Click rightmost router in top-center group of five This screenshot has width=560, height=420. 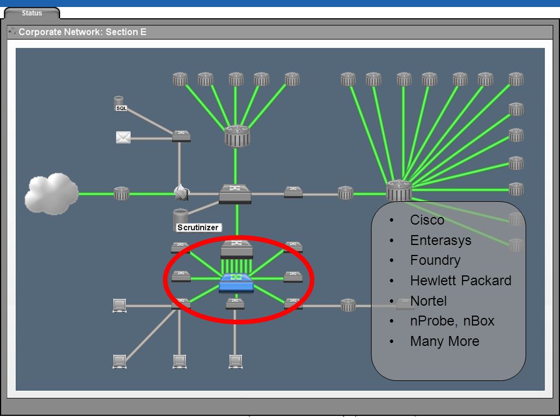pos(292,79)
